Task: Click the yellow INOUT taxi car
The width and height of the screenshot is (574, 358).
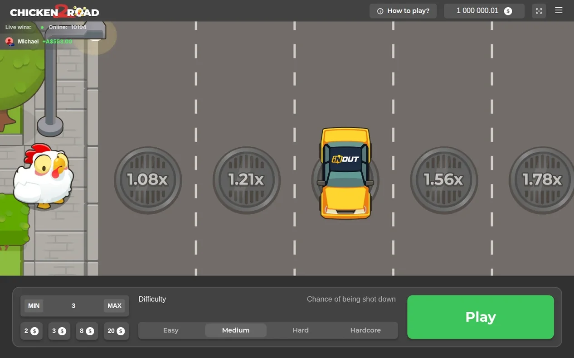Action: click(x=345, y=173)
